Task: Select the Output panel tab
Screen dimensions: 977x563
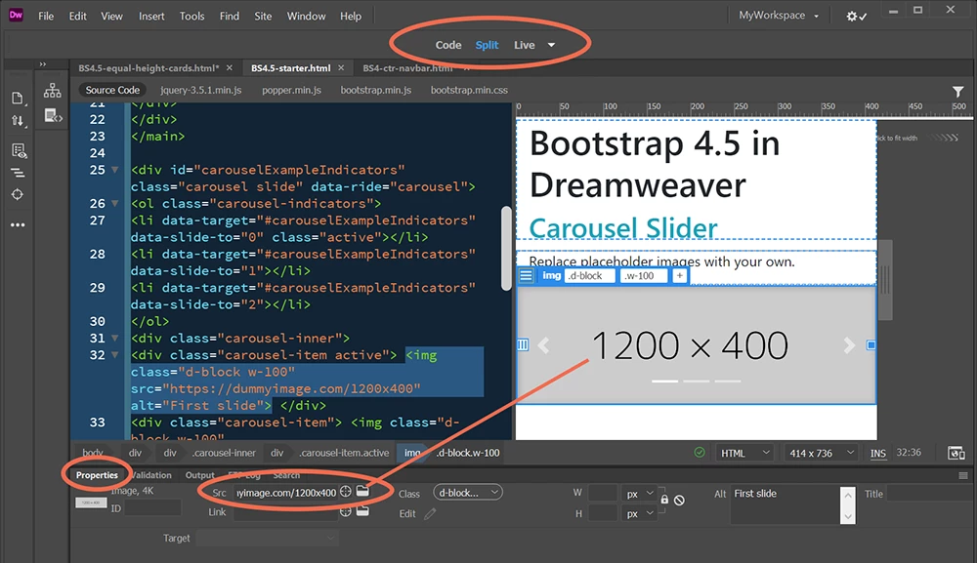Action: [x=199, y=474]
